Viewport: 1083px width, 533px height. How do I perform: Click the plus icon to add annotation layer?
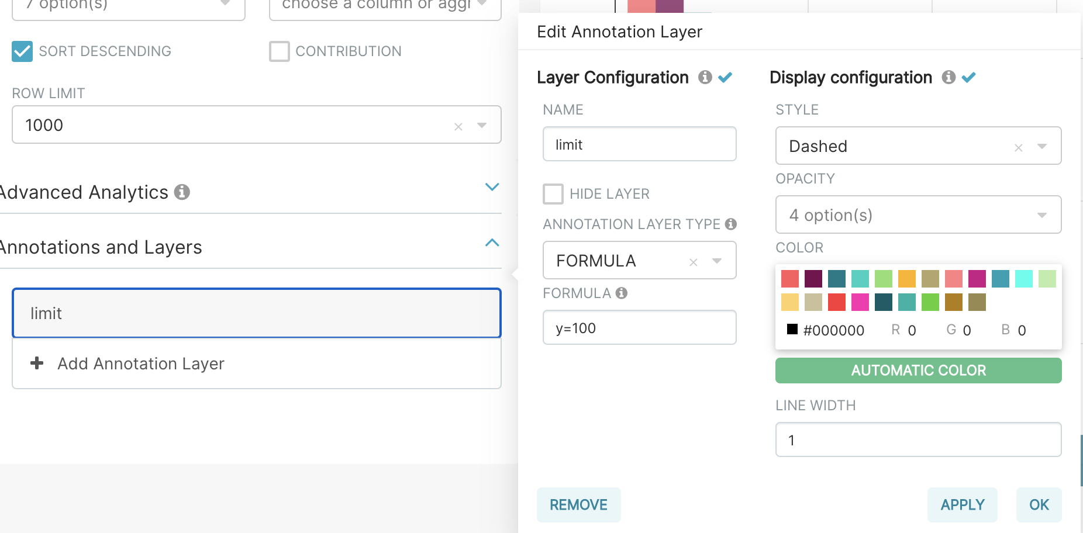tap(37, 363)
